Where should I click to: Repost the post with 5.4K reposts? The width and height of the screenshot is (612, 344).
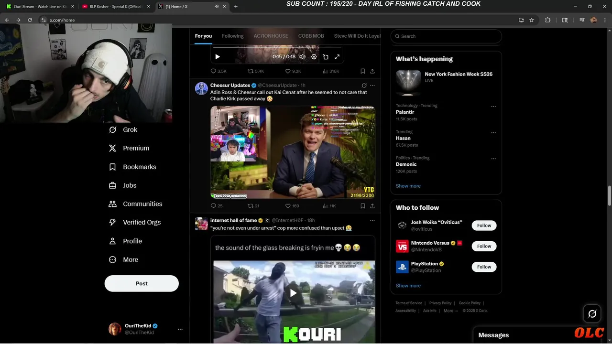point(255,71)
